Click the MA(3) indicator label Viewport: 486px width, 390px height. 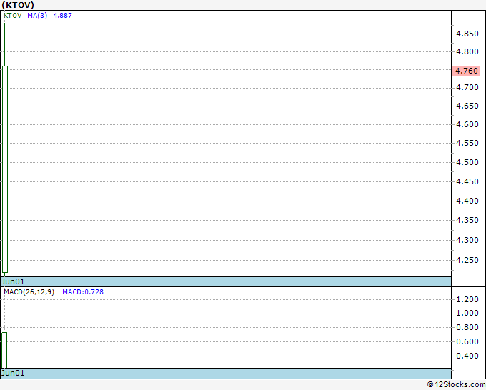pos(37,15)
